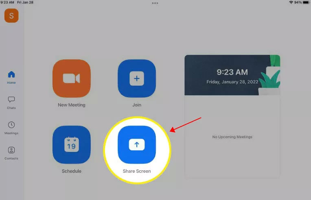Switch to Chats via its sidebar label
The height and width of the screenshot is (200, 311).
pyautogui.click(x=11, y=108)
